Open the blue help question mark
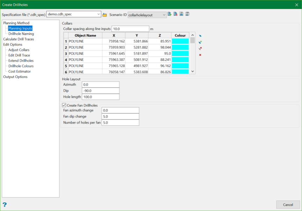This screenshot has width=302, height=211. (x=5, y=205)
